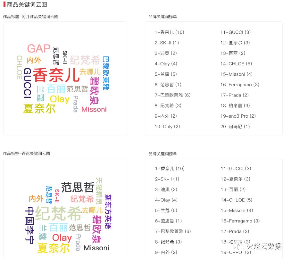Select the black vertical SK-II cloud word
This screenshot has height=259, width=291.
[65, 57]
